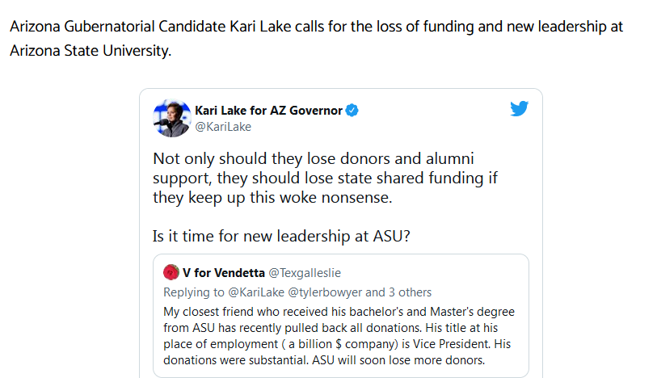Open the V for Vendetta rose avatar
657x378 pixels.
[171, 272]
